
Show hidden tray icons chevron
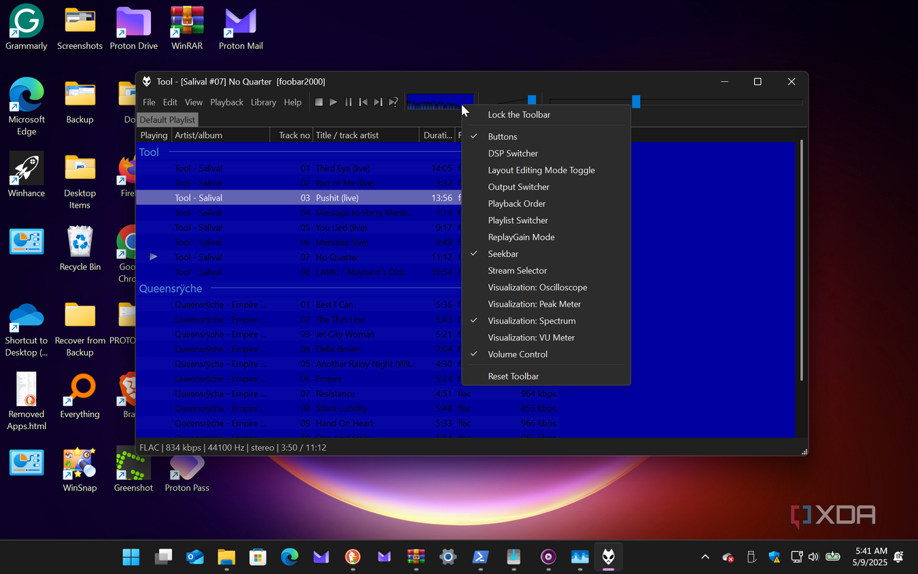tap(705, 557)
